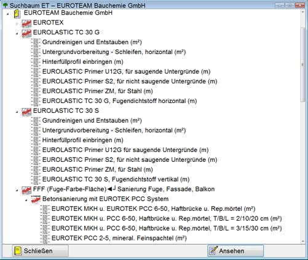Click the EUROTEX catalog icon
The height and width of the screenshot is (260, 308).
click(26, 23)
